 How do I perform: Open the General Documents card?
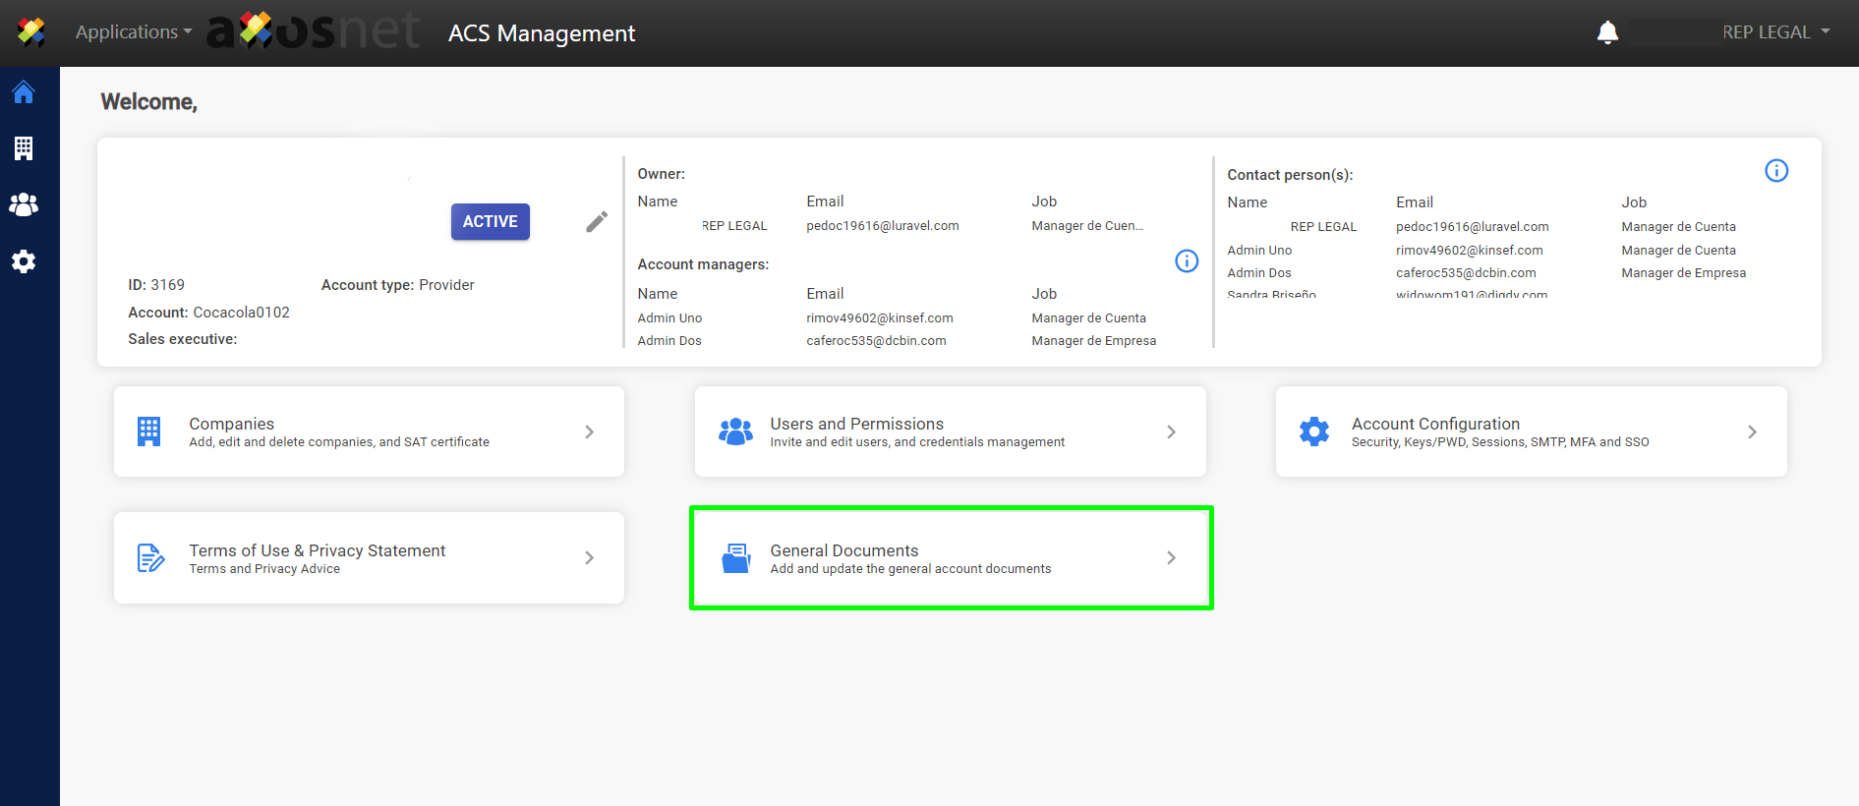[950, 558]
